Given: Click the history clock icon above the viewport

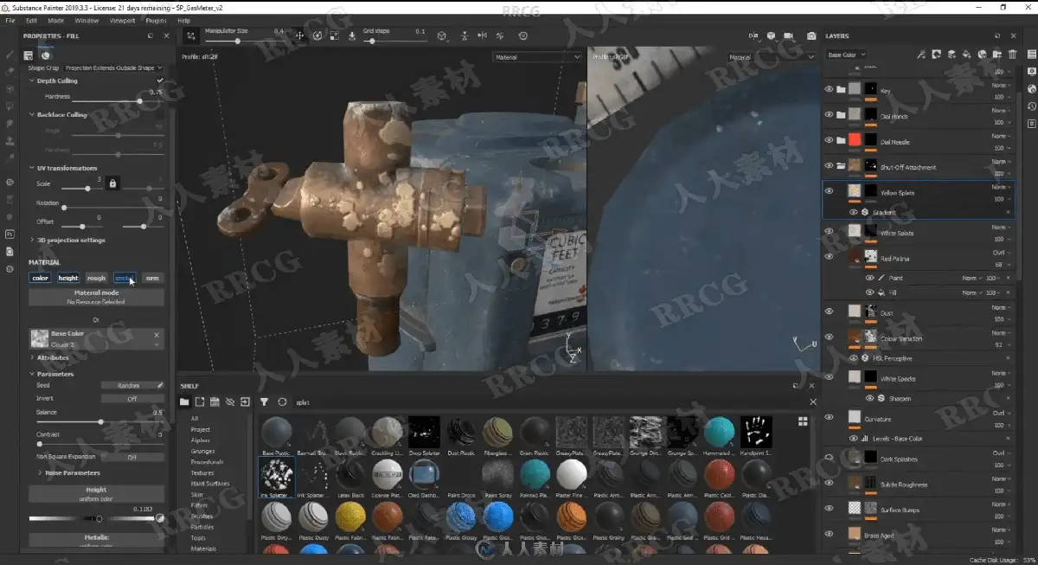Looking at the screenshot, I should tap(523, 36).
